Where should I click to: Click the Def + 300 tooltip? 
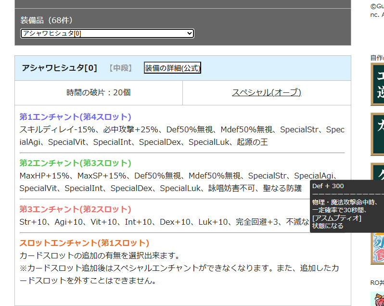coord(346,206)
